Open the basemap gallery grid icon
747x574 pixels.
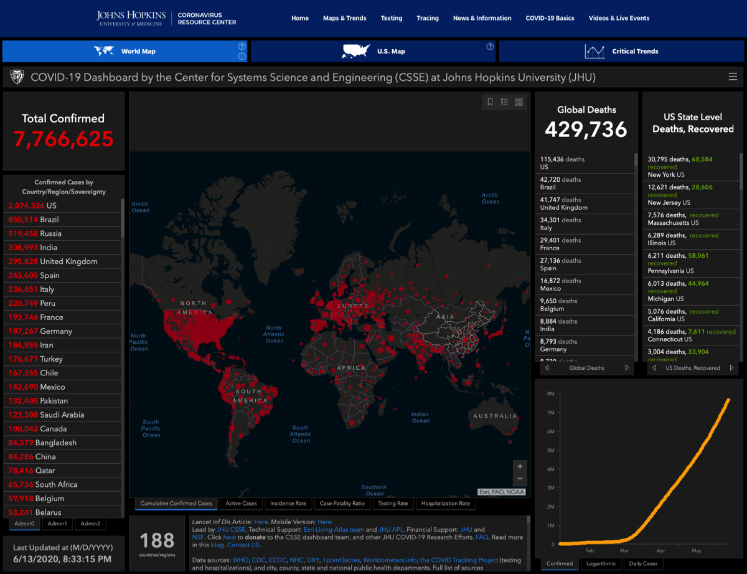click(519, 102)
